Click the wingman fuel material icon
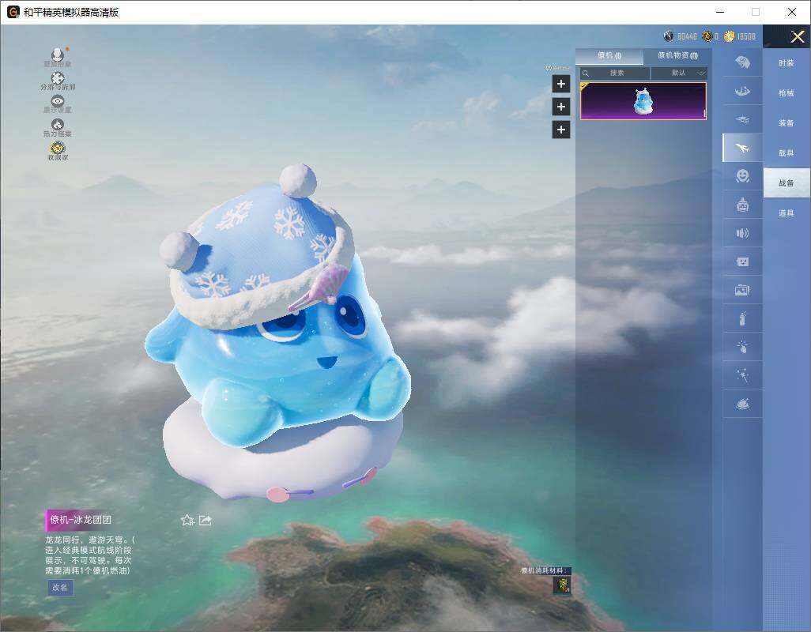 coord(562,585)
